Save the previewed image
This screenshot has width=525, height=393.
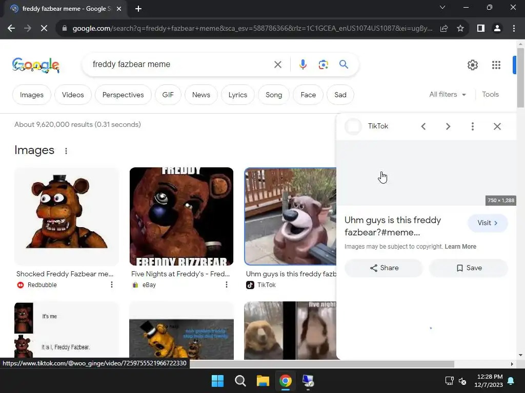pos(469,268)
